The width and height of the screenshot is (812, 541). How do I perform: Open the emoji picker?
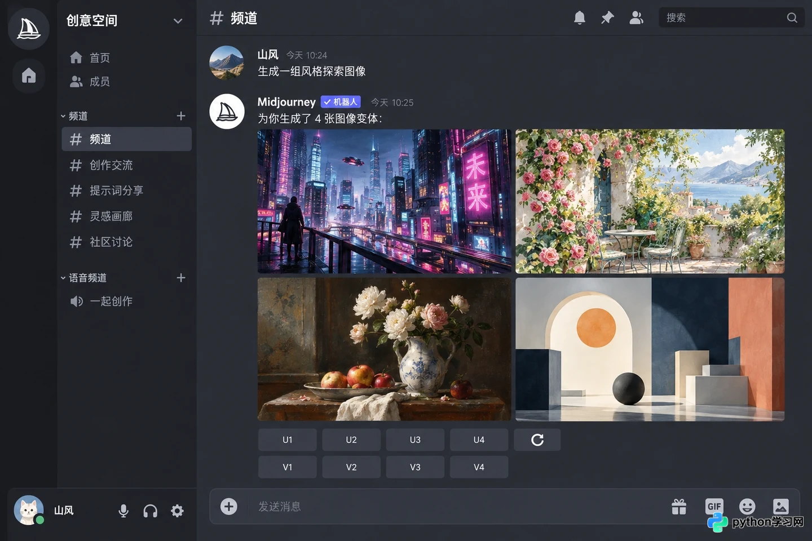[x=747, y=507]
